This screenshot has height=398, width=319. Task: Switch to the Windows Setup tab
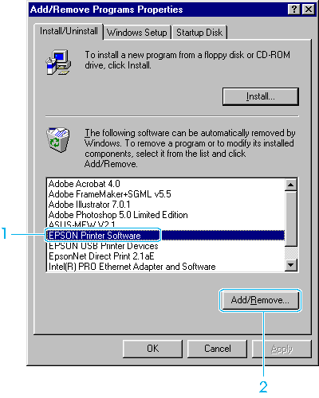137,33
